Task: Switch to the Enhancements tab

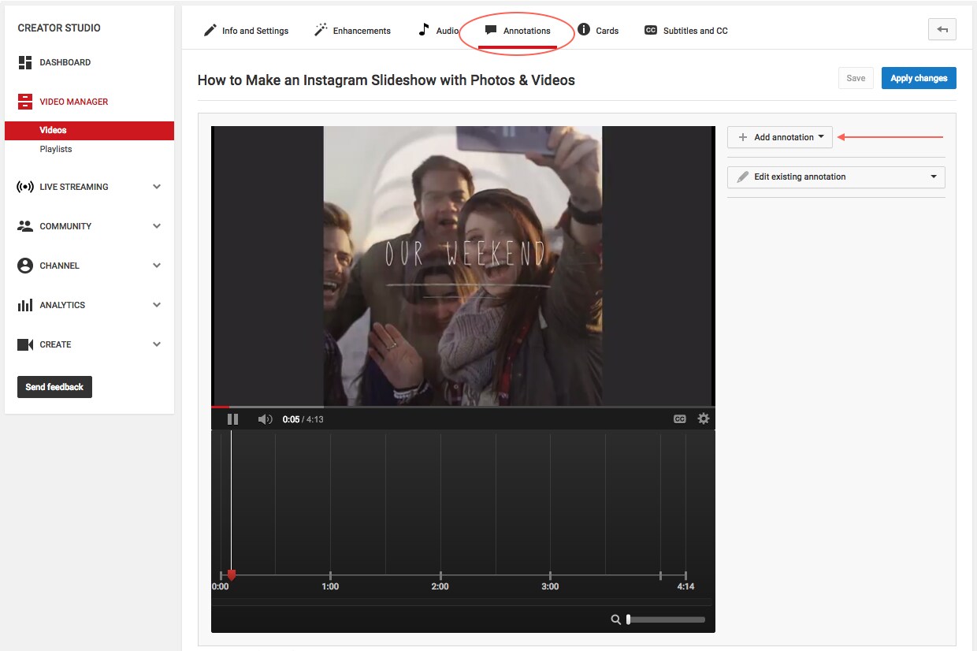Action: (x=352, y=31)
